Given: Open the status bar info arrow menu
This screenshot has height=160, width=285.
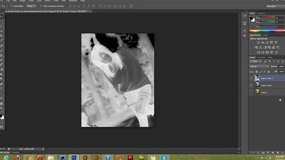Looking at the screenshot, I should [x=43, y=149].
